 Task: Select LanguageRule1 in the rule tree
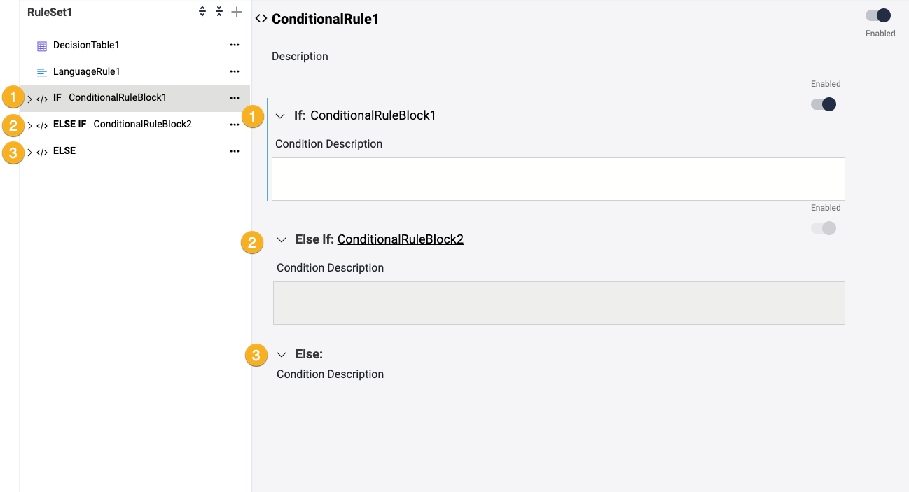(87, 71)
